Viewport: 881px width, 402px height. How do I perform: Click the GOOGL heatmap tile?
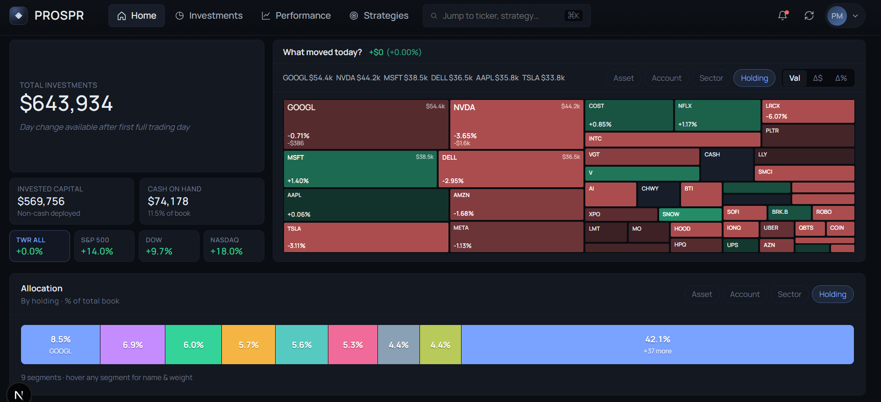[x=366, y=124]
